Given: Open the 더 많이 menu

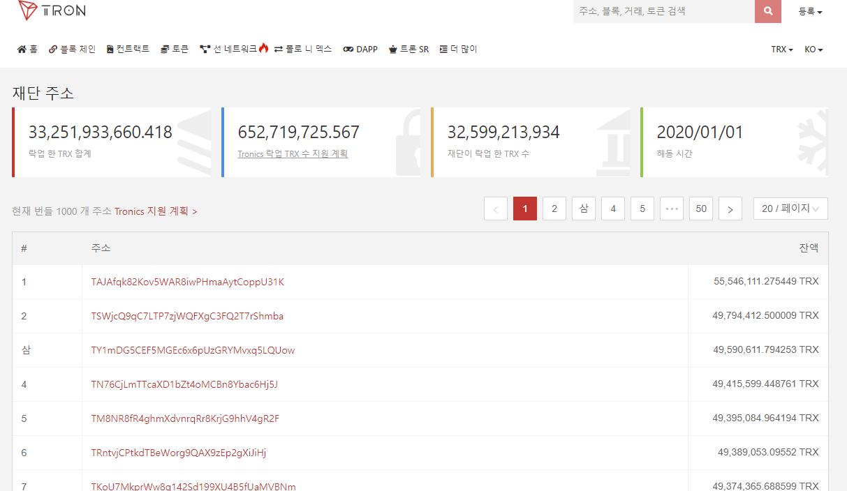Looking at the screenshot, I should [458, 50].
